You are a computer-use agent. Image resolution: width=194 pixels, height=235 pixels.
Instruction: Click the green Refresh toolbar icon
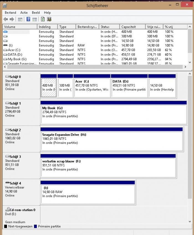(43, 19)
